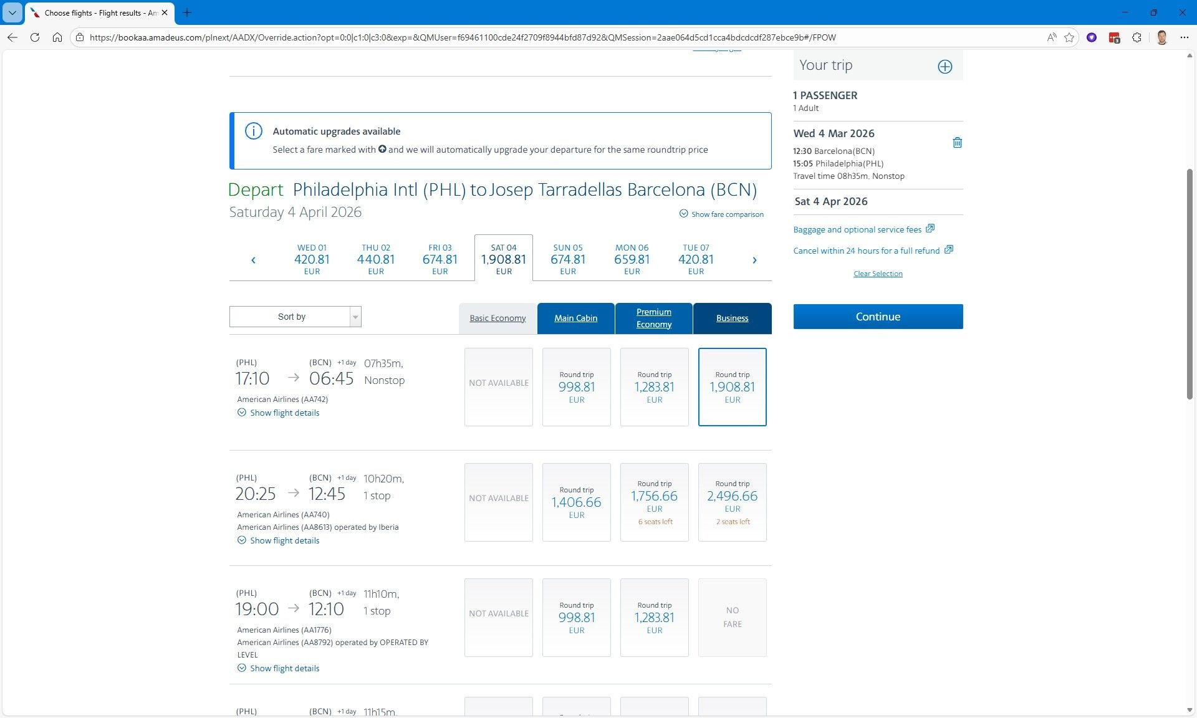The width and height of the screenshot is (1197, 718).
Task: Click the automatic upgrades info icon
Action: [x=252, y=131]
